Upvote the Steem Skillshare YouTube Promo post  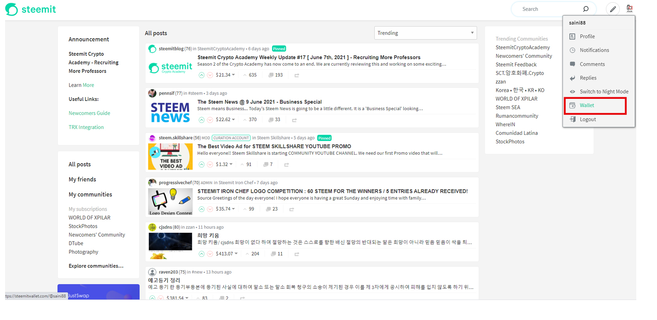click(x=201, y=164)
